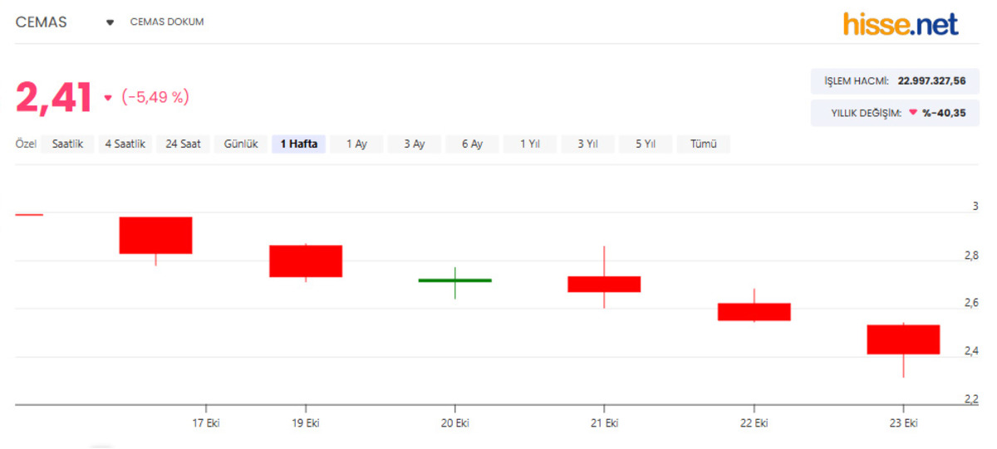Click the 19 Eki axis date label
This screenshot has height=449, width=997.
click(306, 422)
